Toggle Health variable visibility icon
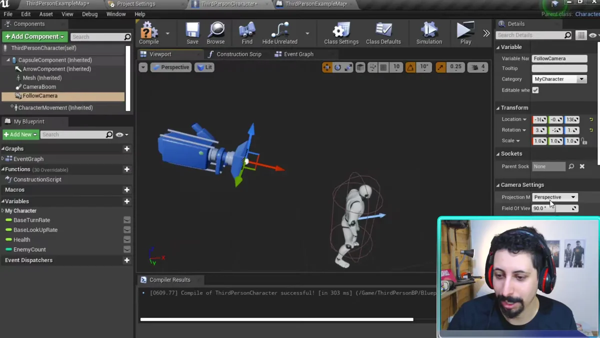The image size is (600, 338). coord(127,239)
